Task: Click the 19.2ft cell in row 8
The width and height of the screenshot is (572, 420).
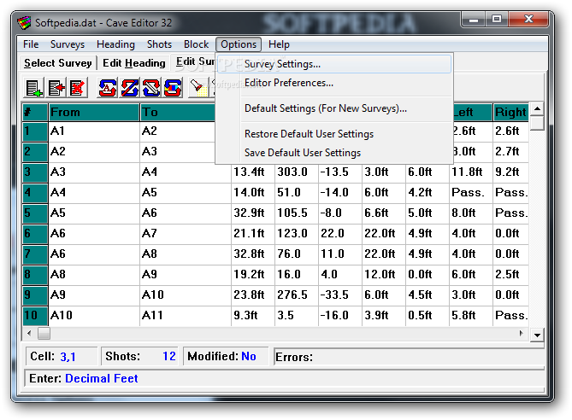Action: (x=252, y=275)
